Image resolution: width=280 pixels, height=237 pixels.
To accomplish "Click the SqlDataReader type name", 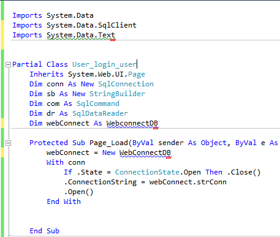I will pos(100,113).
